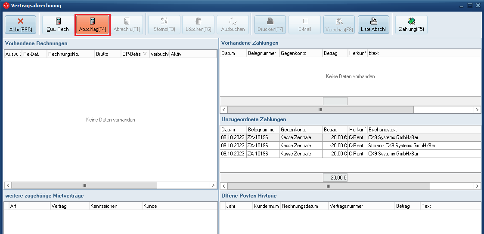Viewport: 484px width, 234px height.
Task: Click the E-Mail toolbar button
Action: (304, 25)
